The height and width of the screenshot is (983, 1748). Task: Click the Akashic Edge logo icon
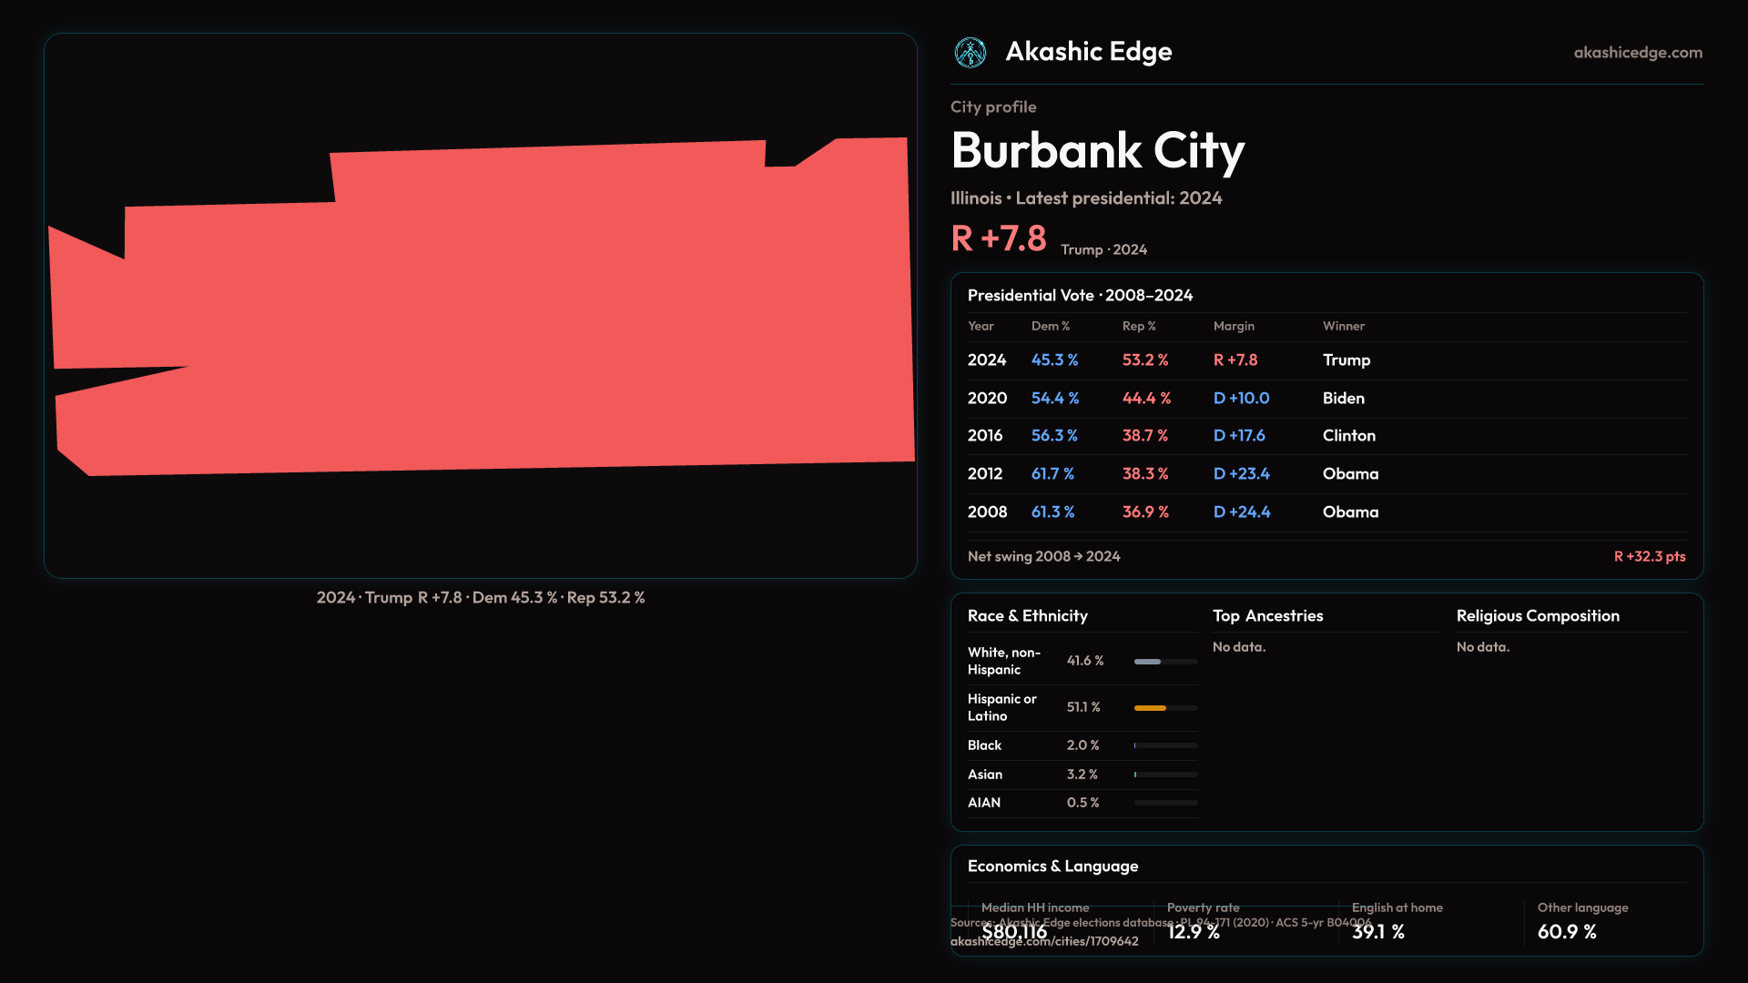(x=970, y=53)
